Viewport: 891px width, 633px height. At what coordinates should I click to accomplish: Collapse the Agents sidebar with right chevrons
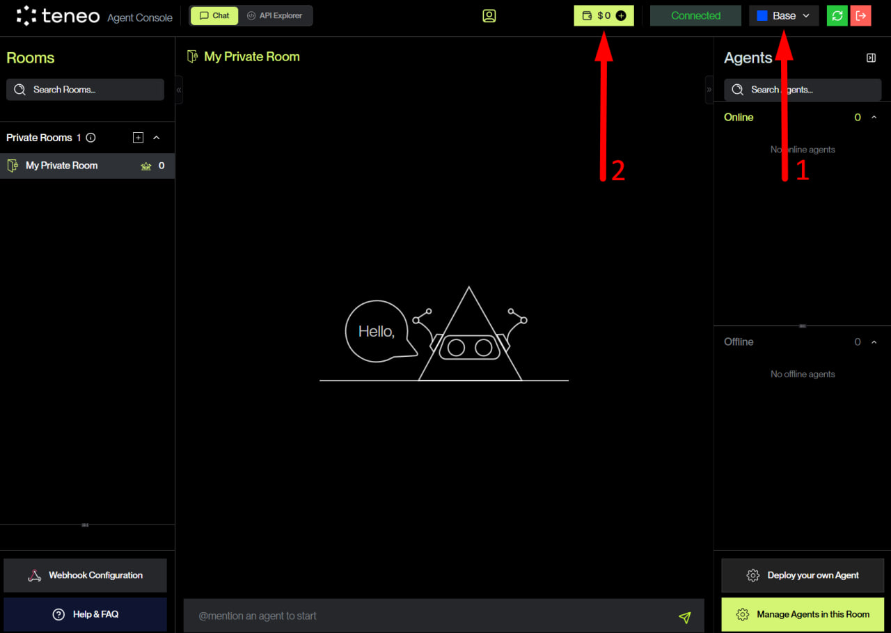[709, 90]
